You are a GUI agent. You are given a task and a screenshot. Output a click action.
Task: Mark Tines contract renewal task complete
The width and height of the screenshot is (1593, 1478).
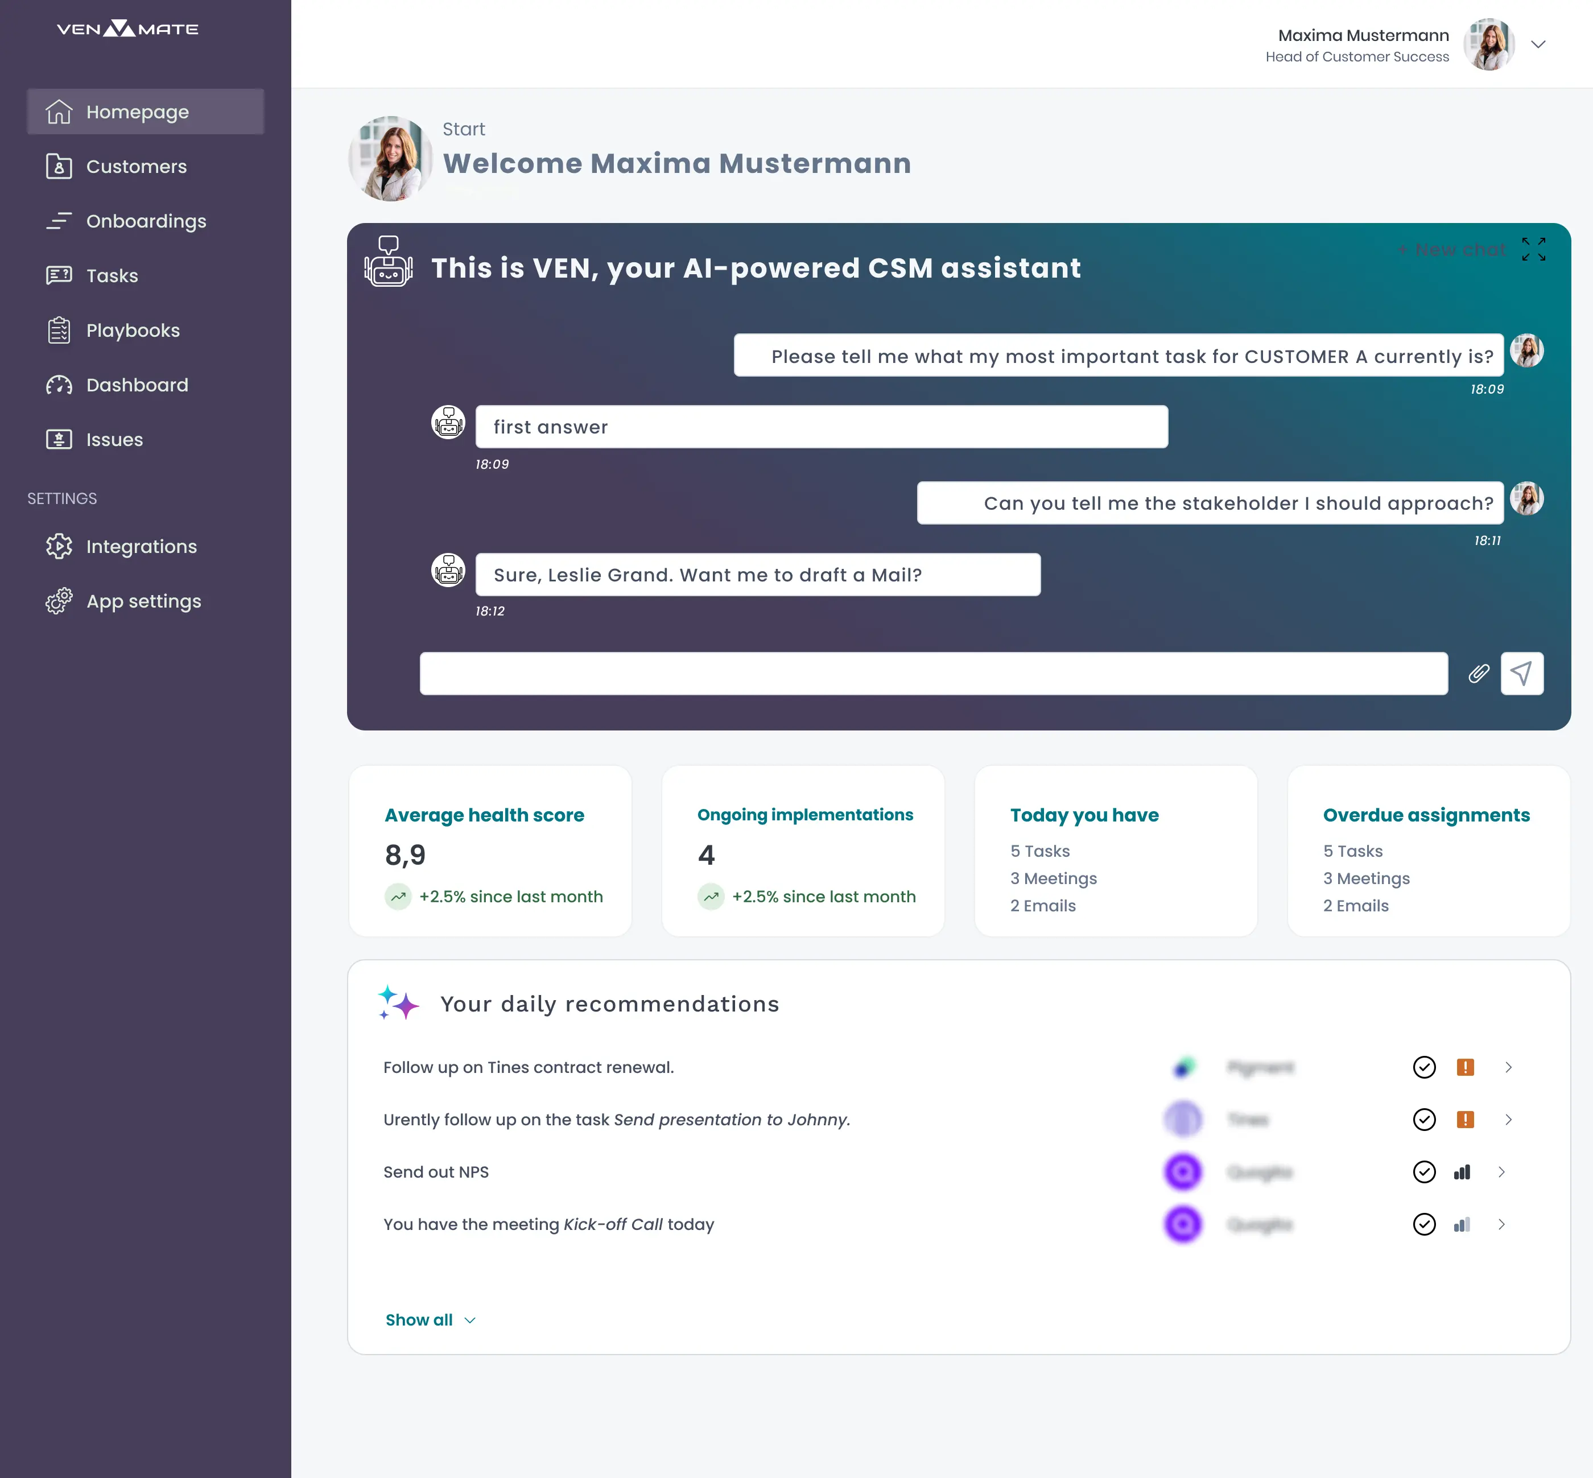tap(1425, 1067)
